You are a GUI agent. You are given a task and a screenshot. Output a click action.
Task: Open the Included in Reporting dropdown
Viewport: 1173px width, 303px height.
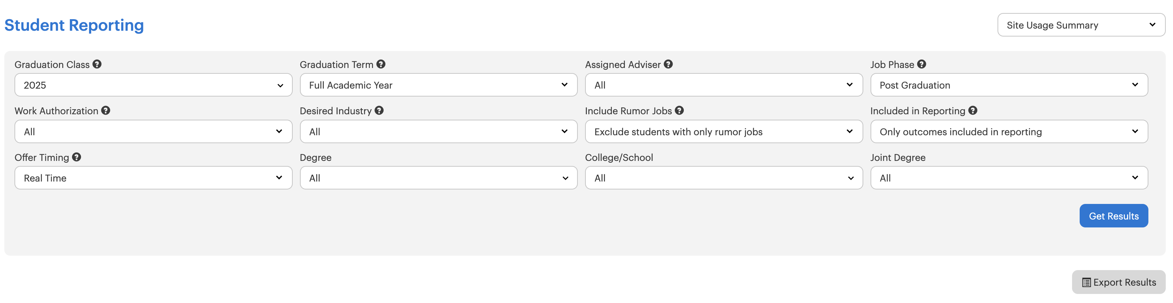(x=1009, y=132)
